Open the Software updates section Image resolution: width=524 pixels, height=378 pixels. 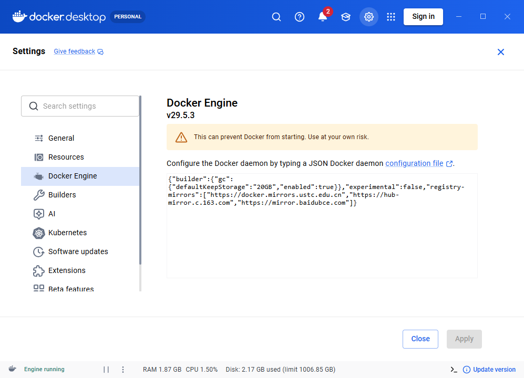pyautogui.click(x=80, y=252)
